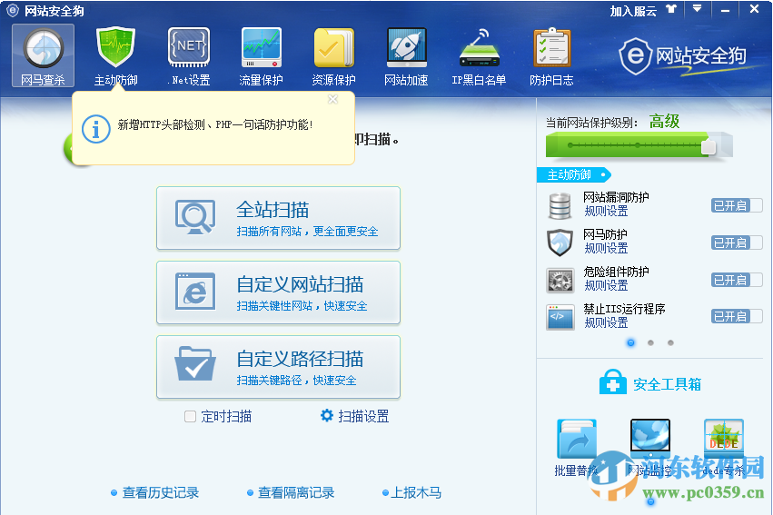
Task: Click the 网站漏洞防护 database icon
Action: pyautogui.click(x=560, y=205)
